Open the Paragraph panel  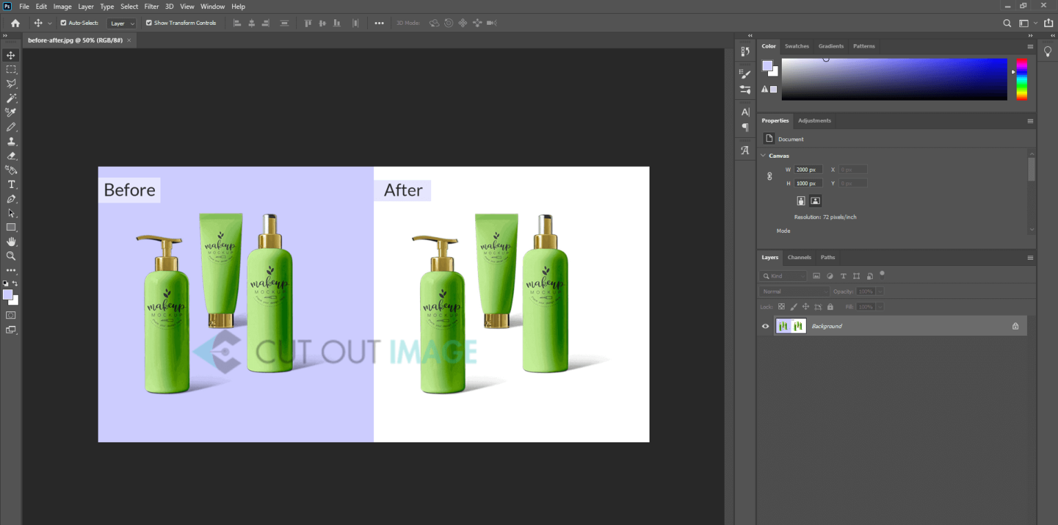745,127
